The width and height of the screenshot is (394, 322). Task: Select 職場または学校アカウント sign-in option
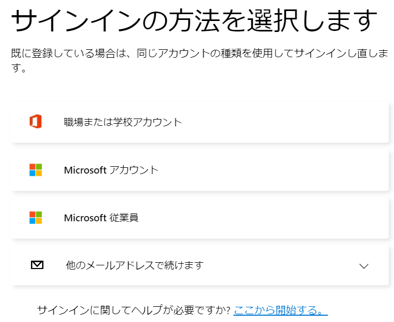pyautogui.click(x=200, y=122)
